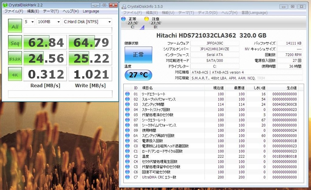
Task: Open the テーマ(T) menu in CrystalDiskMark
Action: tap(51, 11)
